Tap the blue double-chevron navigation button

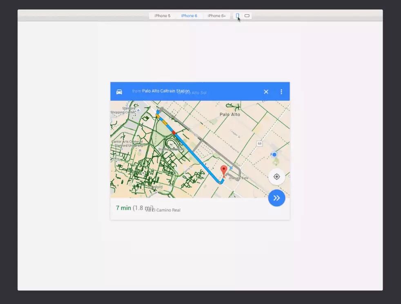pos(277,198)
